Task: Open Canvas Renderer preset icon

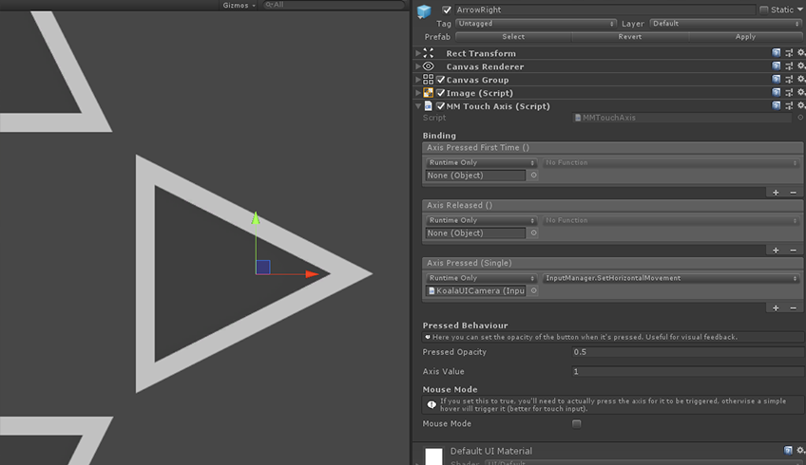Action: [x=789, y=66]
